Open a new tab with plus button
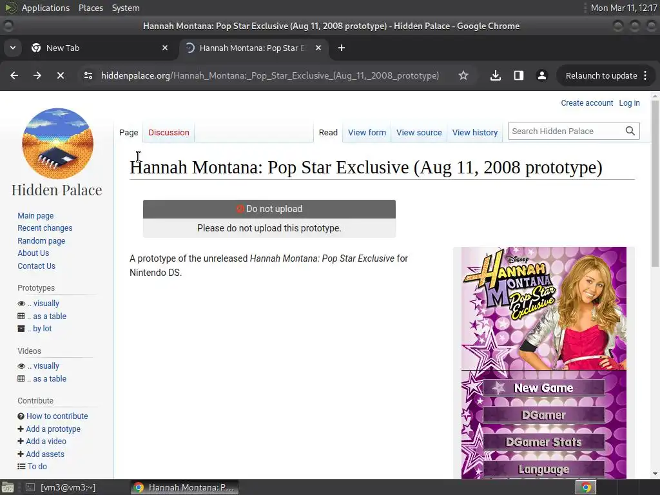The width and height of the screenshot is (660, 495). point(342,48)
